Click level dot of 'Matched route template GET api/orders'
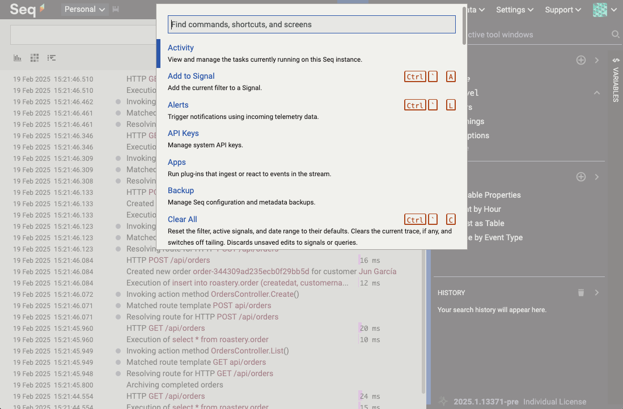The width and height of the screenshot is (623, 409). pyautogui.click(x=118, y=362)
